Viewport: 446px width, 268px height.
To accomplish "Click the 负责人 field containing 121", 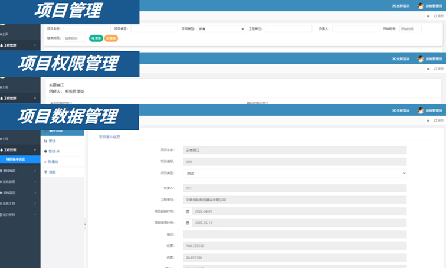I will (x=295, y=188).
